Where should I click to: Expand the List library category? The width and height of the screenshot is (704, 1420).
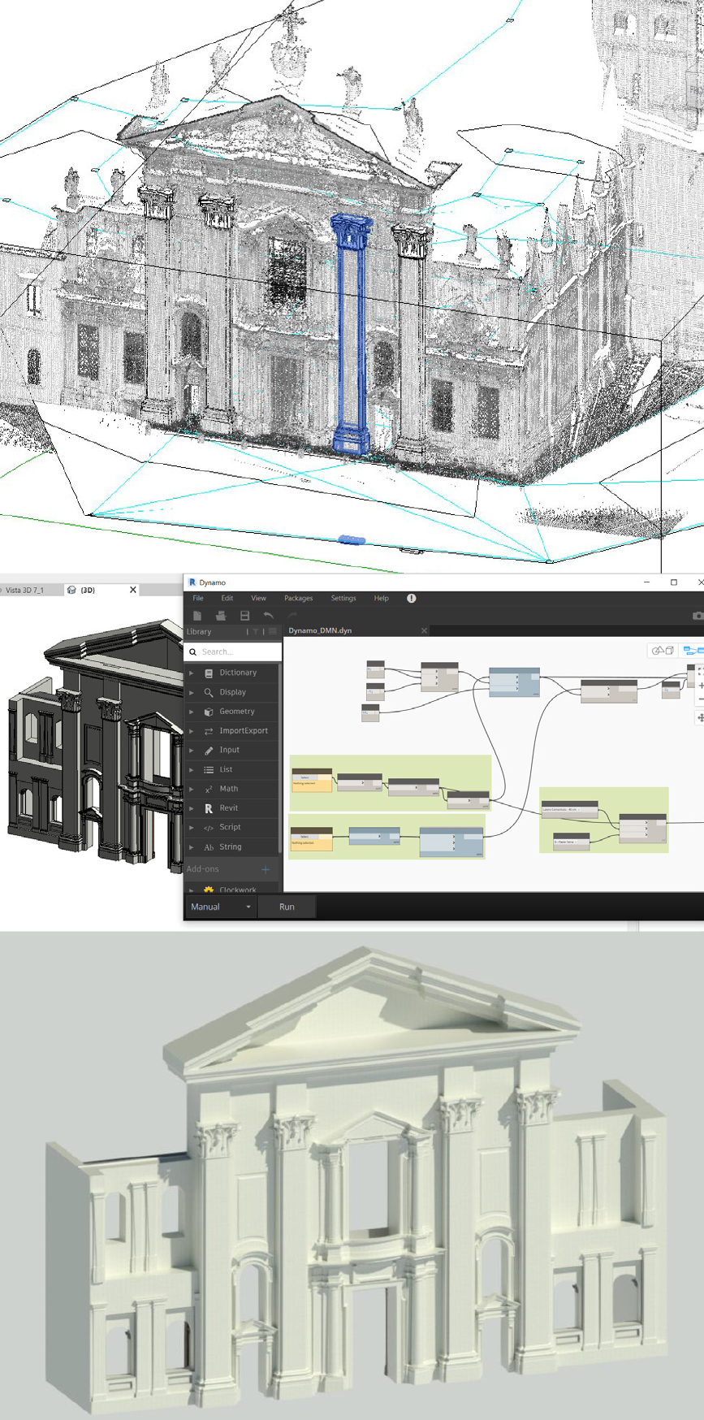click(192, 769)
